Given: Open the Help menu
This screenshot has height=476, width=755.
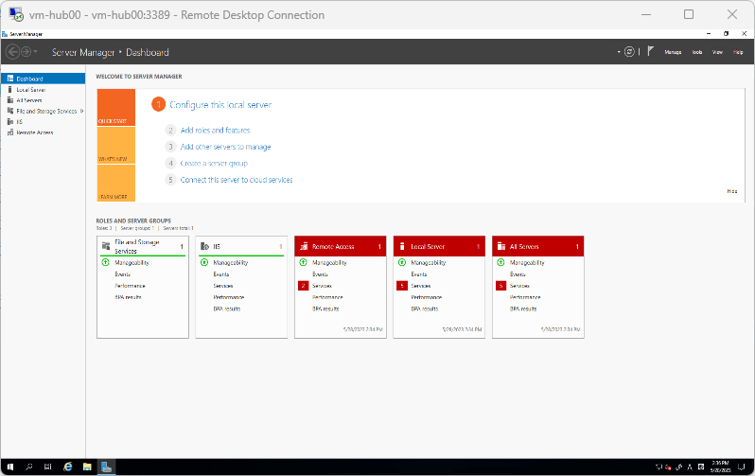Looking at the screenshot, I should click(738, 52).
